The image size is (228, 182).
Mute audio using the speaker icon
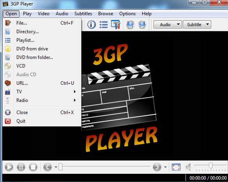point(188,167)
